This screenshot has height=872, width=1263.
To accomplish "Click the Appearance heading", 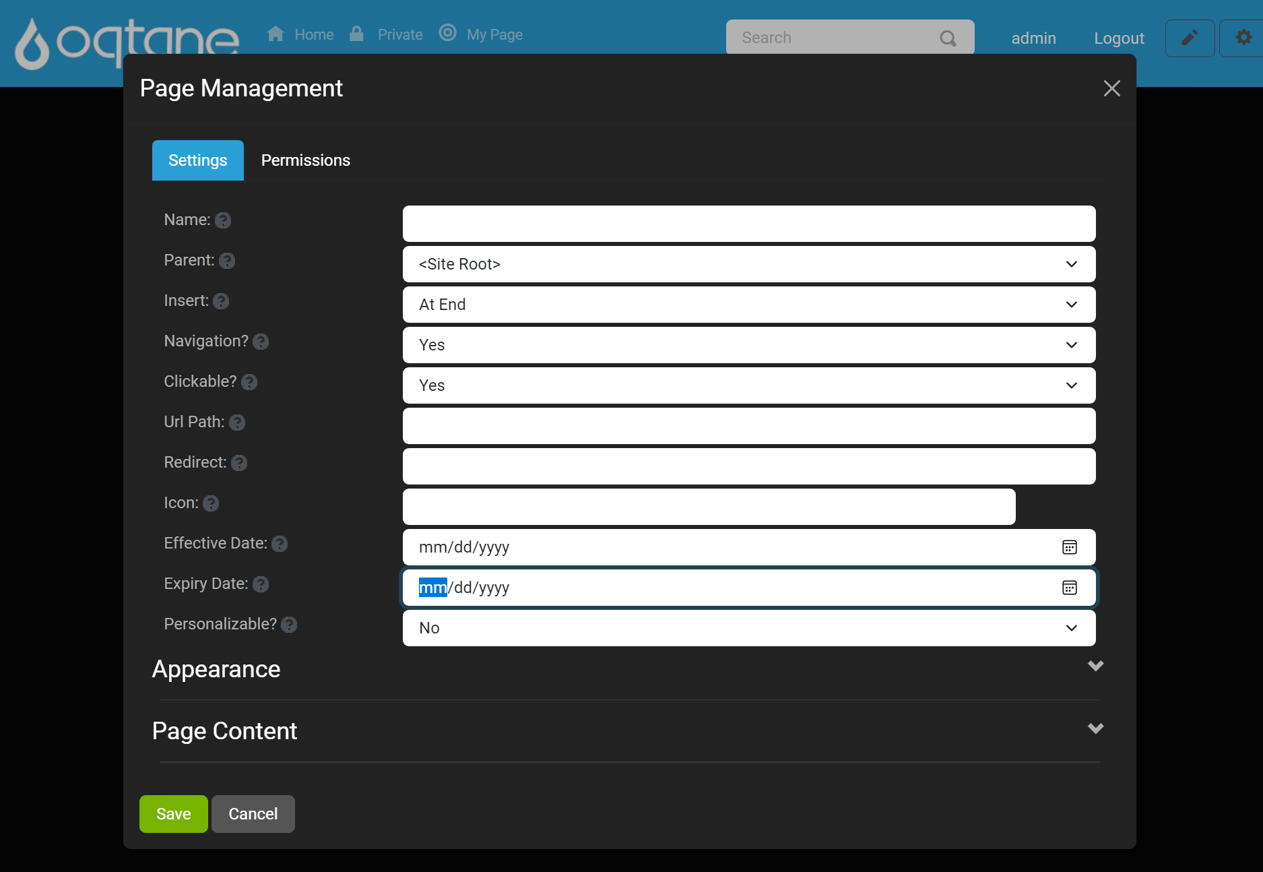I will (216, 669).
